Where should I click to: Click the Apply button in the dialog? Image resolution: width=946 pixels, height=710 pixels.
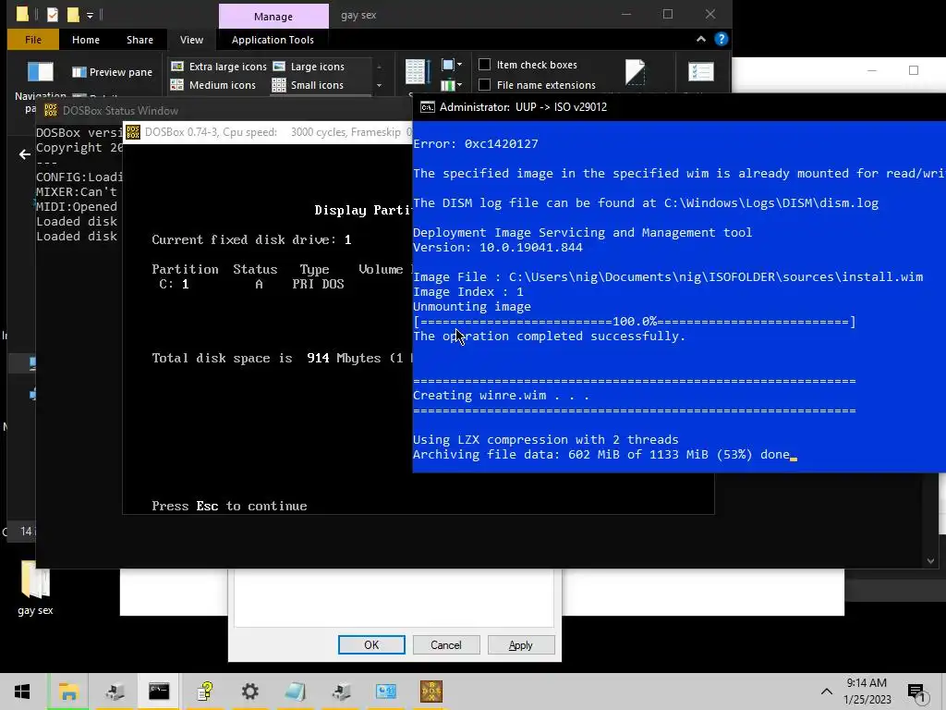tap(521, 644)
